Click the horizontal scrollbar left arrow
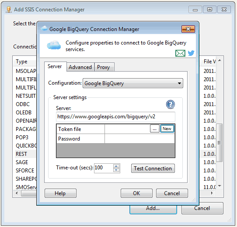The image size is (237, 227). click(17, 193)
